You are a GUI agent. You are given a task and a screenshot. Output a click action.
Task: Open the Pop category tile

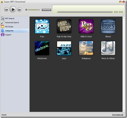pos(42,26)
